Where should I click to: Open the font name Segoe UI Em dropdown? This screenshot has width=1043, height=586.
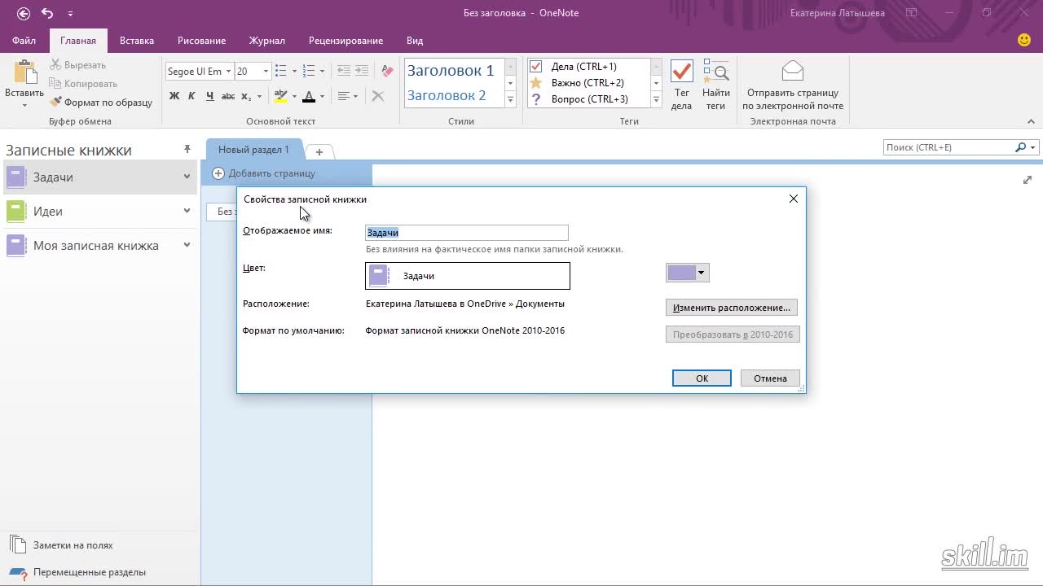229,72
